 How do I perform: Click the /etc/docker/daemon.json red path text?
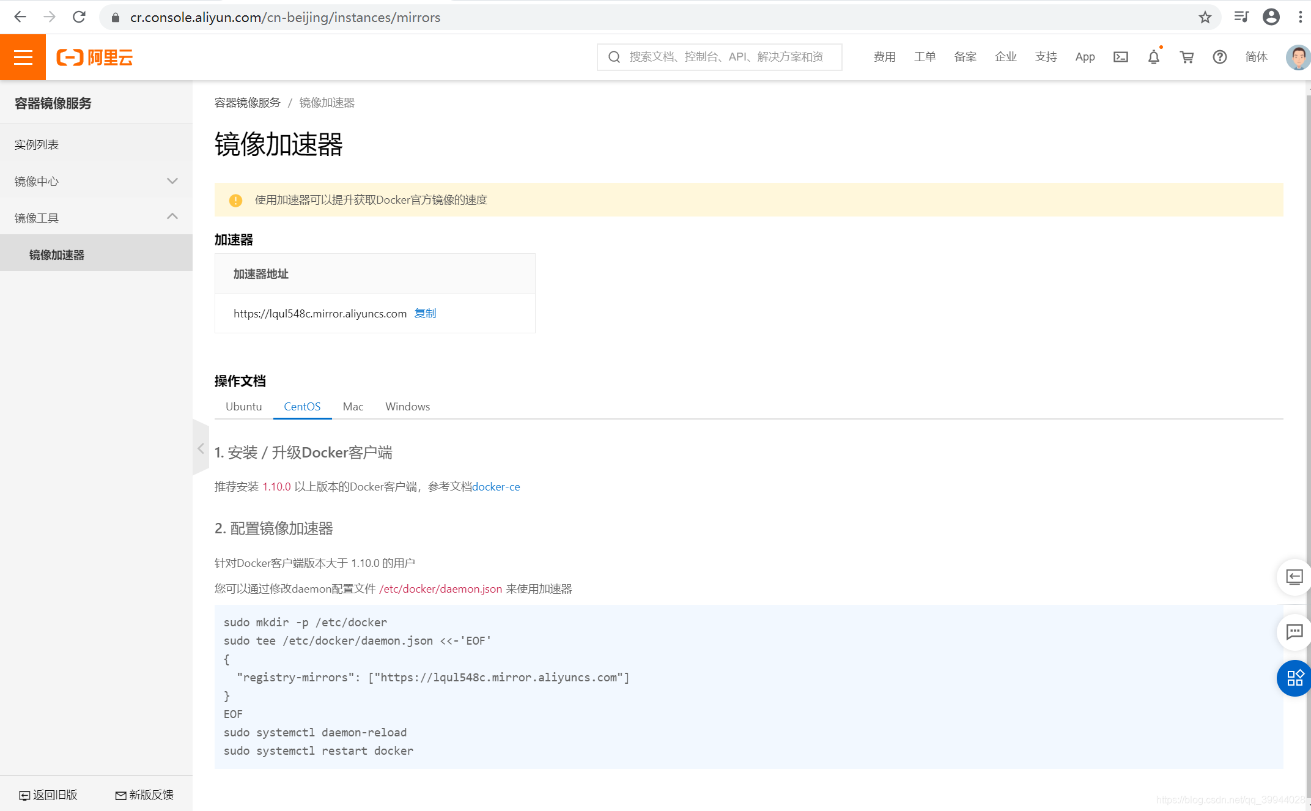440,588
